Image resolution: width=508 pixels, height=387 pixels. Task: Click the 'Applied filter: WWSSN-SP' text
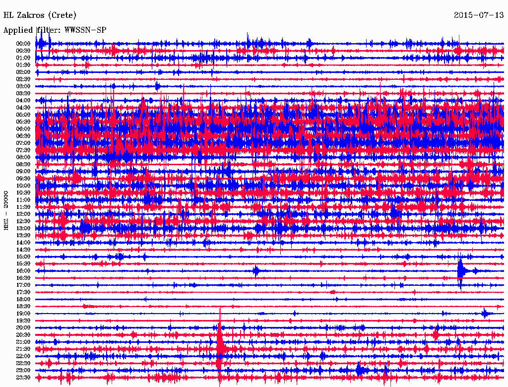coord(55,30)
